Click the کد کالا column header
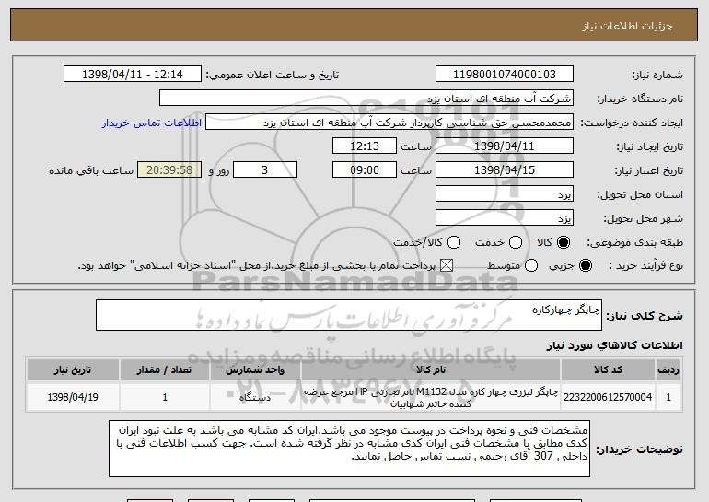Viewport: 709px width, 502px height. (x=608, y=370)
